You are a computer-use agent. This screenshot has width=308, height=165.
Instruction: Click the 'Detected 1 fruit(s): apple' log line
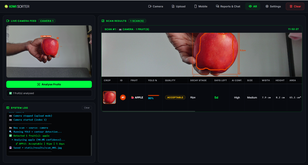click(x=29, y=136)
